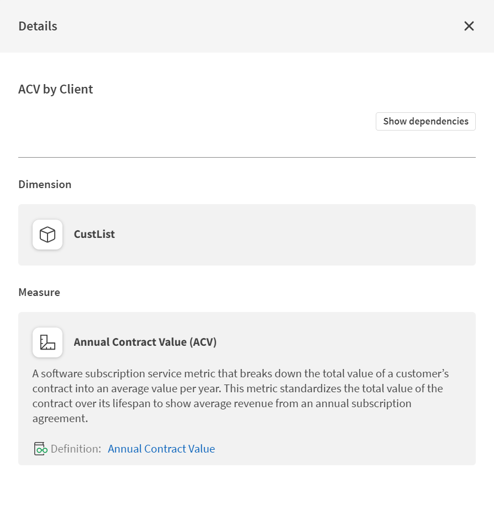Click the empty right side of CustList card

[332, 235]
